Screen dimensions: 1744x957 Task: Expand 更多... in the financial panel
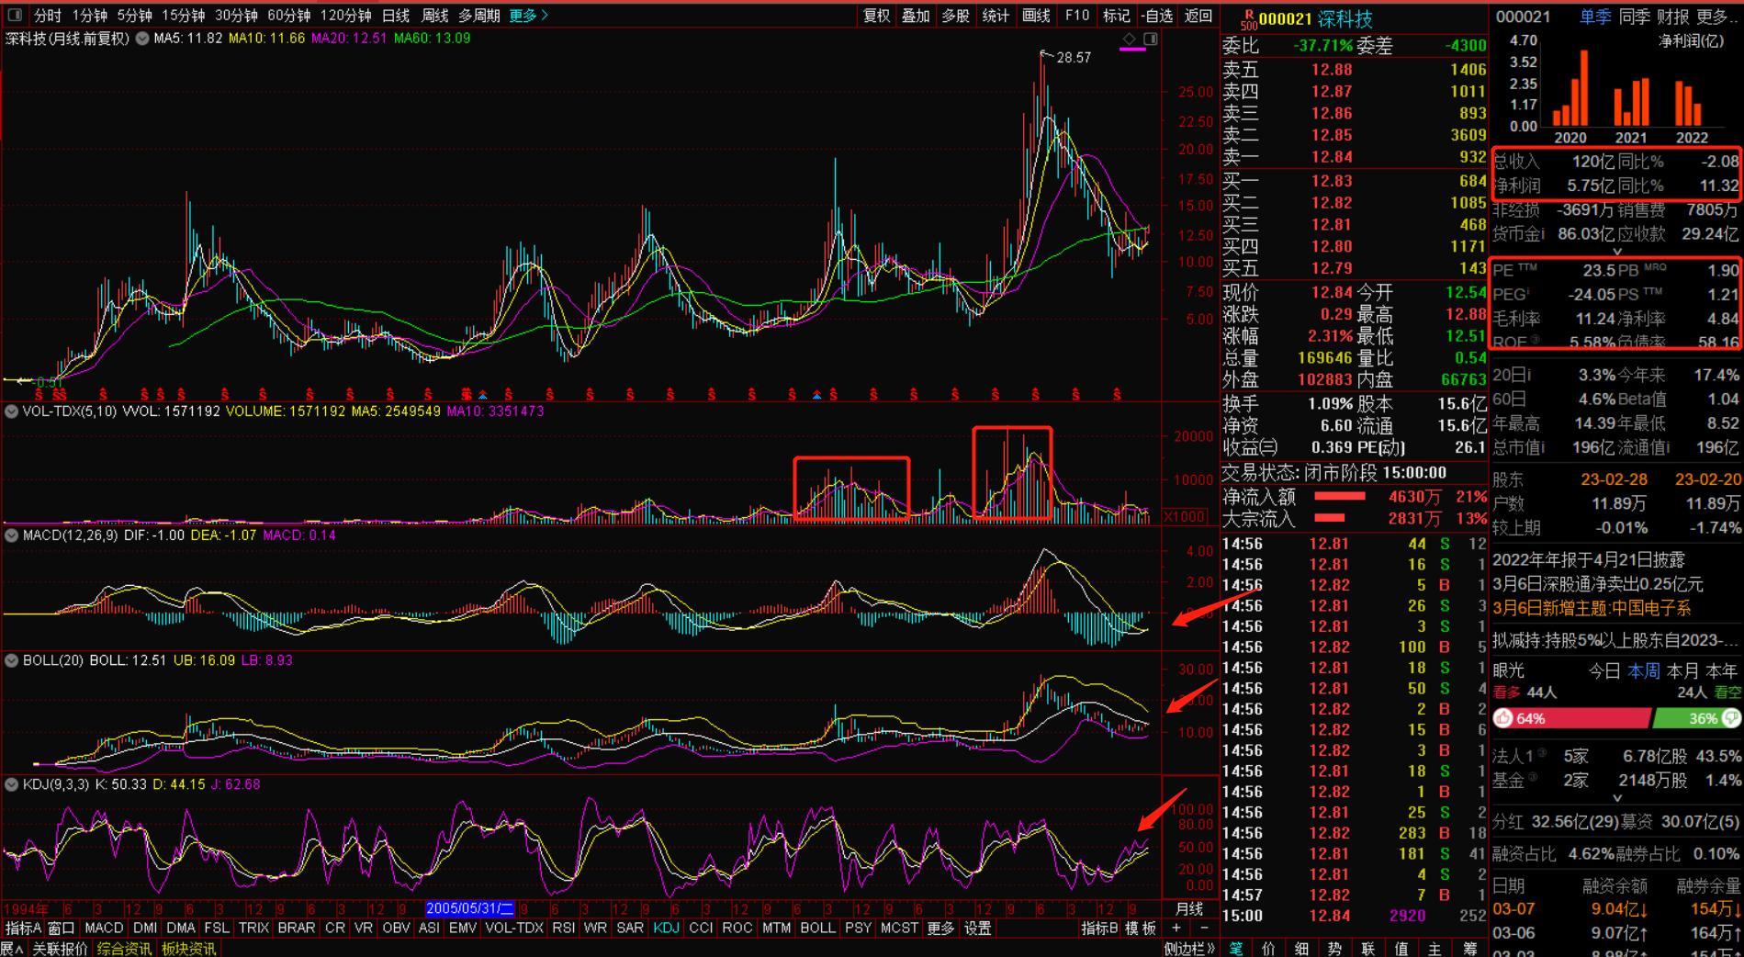pos(1718,17)
